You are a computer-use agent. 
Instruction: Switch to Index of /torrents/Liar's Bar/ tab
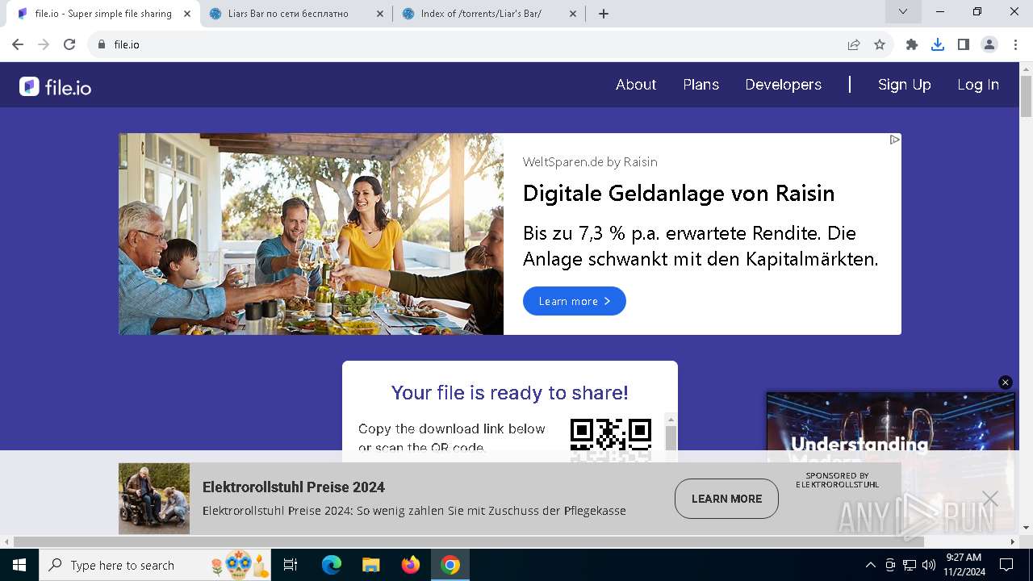[x=490, y=14]
